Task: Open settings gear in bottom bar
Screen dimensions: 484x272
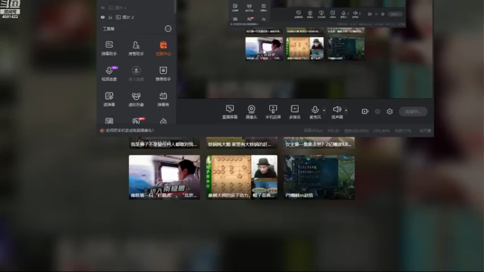Action: tap(390, 111)
